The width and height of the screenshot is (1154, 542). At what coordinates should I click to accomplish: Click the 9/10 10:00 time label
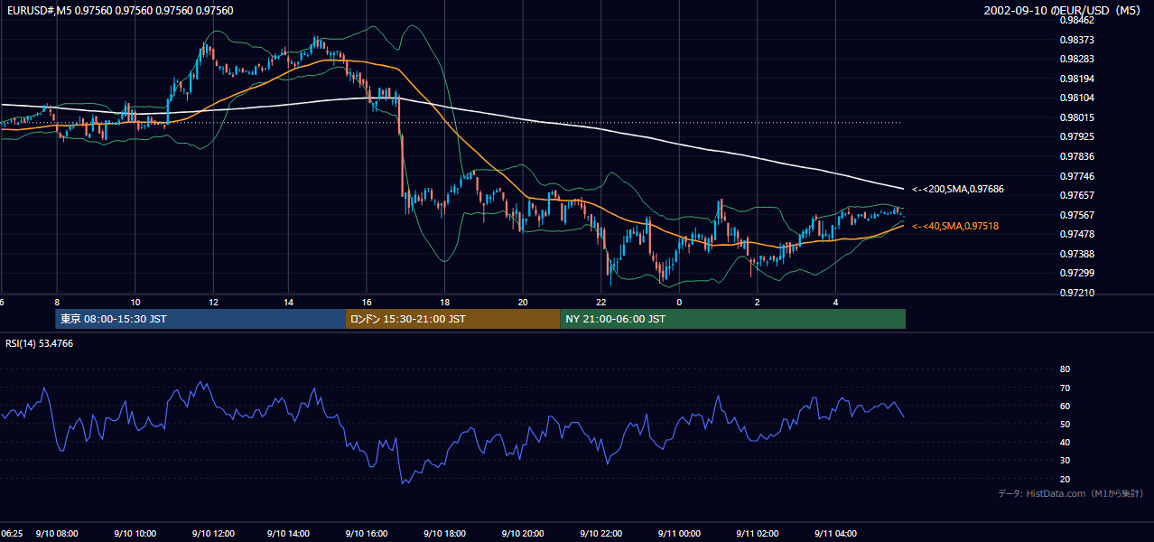[135, 533]
